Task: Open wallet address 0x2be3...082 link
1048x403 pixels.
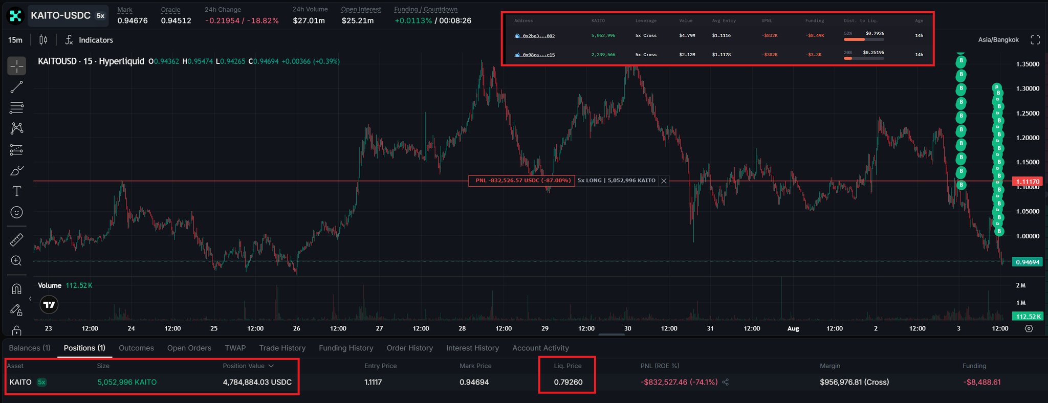Action: point(538,36)
